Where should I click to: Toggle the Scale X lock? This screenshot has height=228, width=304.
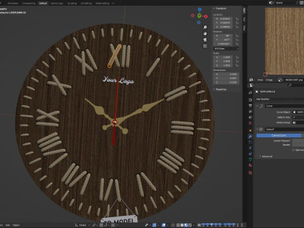237,57
